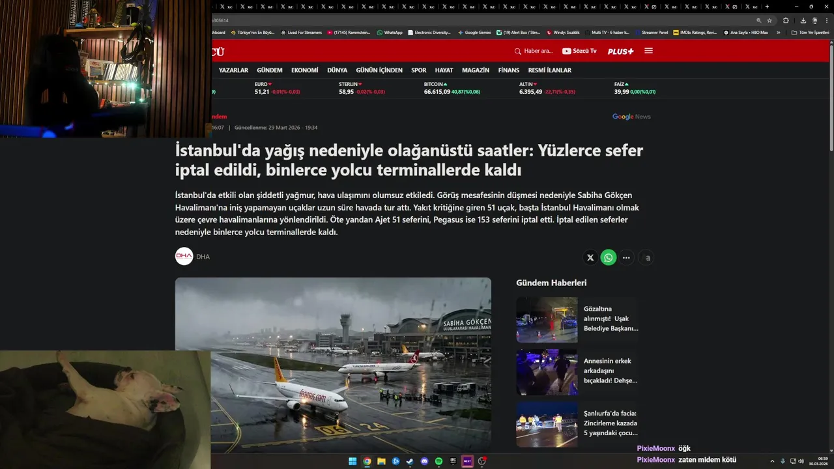Open Electronic Diversity bookmark
This screenshot has width=834, height=469.
(429, 32)
